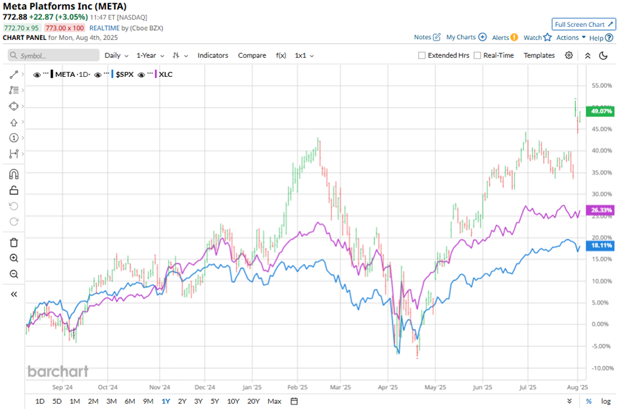Delete drawings with trash icon

pyautogui.click(x=14, y=242)
